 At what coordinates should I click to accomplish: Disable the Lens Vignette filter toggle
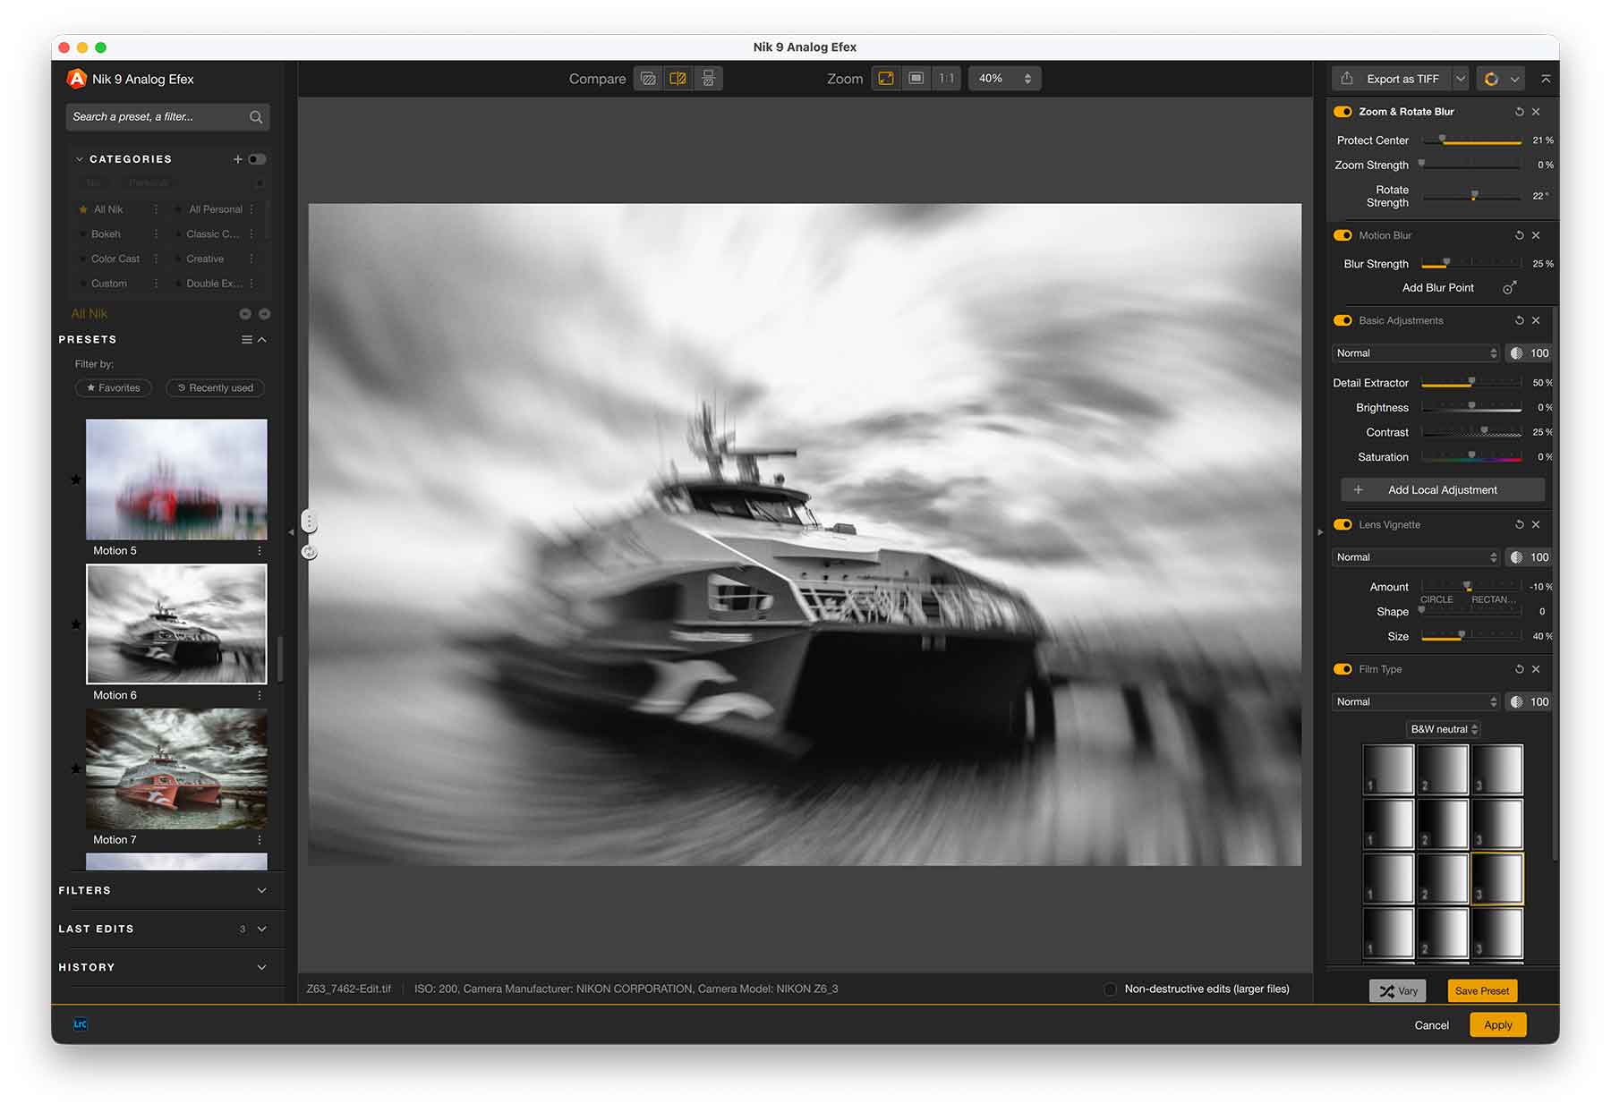[x=1342, y=525]
